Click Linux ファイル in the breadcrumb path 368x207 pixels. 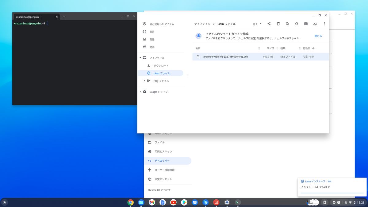(226, 24)
